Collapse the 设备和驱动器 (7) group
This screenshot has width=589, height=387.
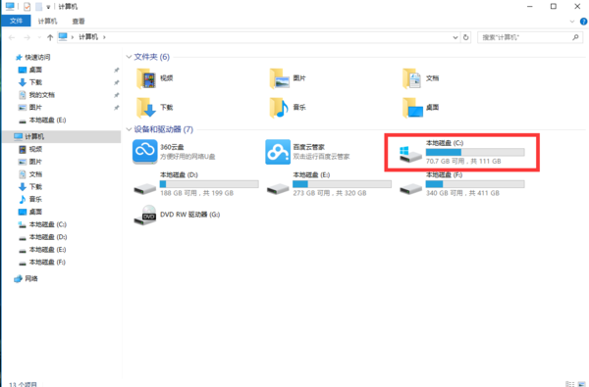(x=129, y=129)
